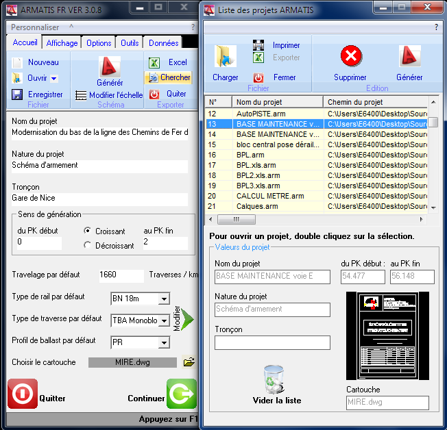Click the red Supprimer cross icon
This screenshot has height=430, width=447.
(x=351, y=56)
